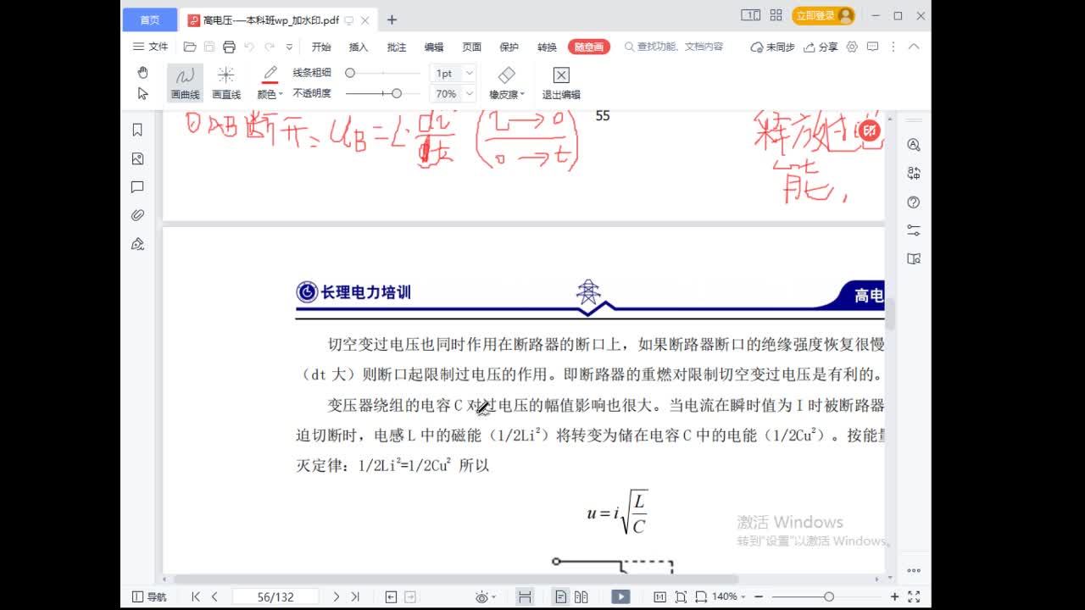Switch to the 编辑 tab
1085x610 pixels.
point(434,47)
